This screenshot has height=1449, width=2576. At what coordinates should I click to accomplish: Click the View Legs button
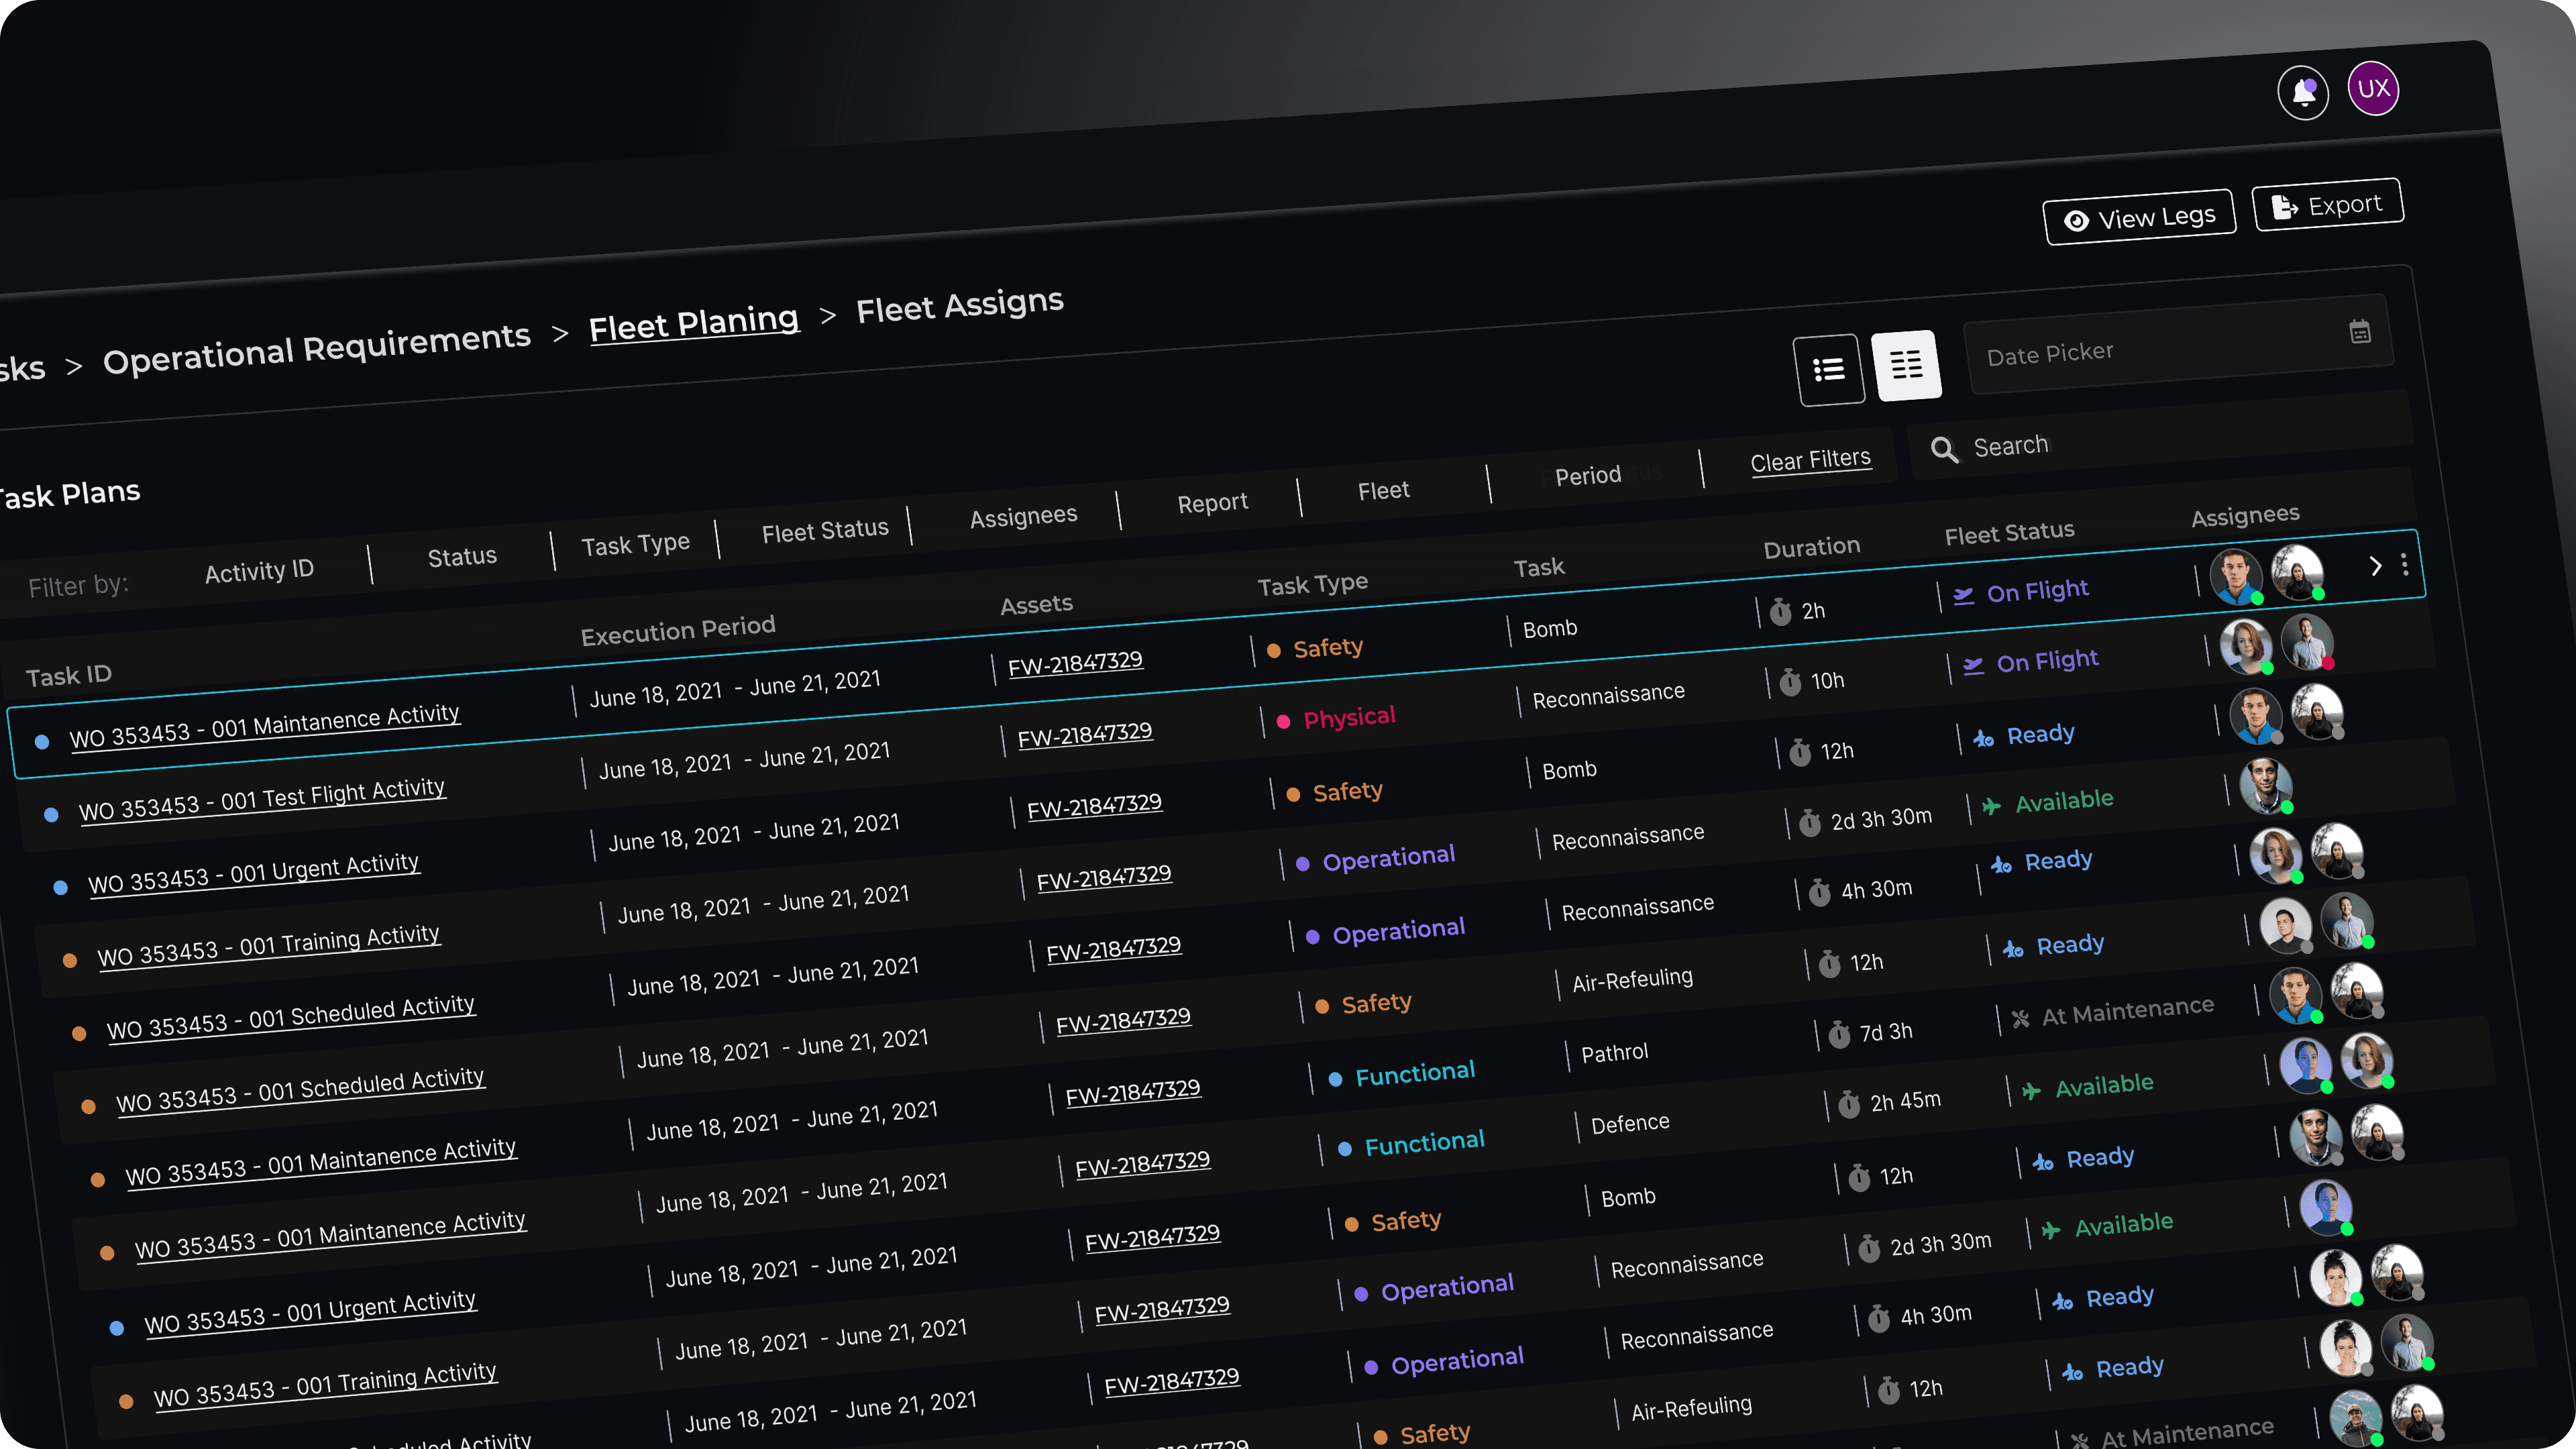(2139, 218)
